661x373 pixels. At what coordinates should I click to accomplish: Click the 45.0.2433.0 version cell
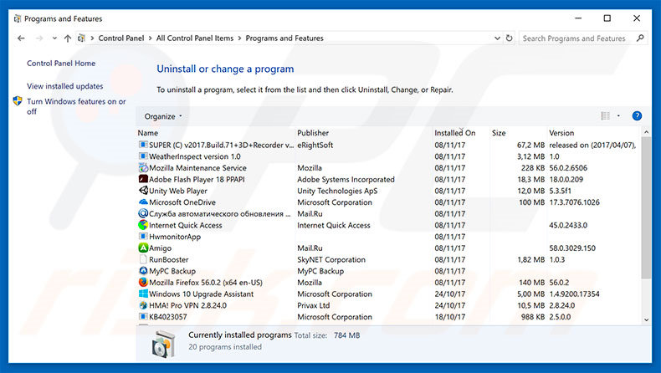[x=568, y=225]
